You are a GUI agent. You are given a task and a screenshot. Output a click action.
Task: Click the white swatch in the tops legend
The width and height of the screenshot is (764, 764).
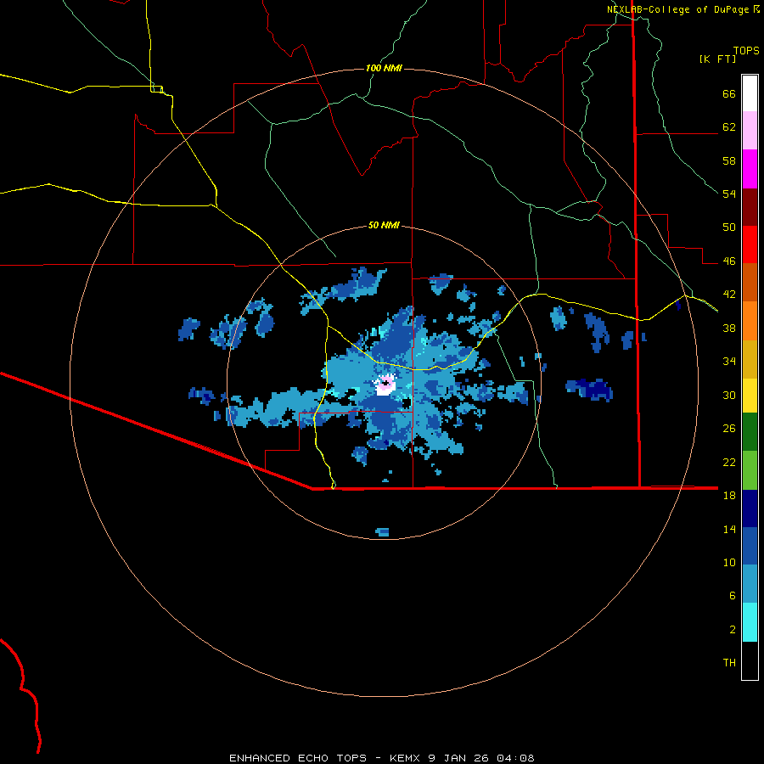[750, 93]
